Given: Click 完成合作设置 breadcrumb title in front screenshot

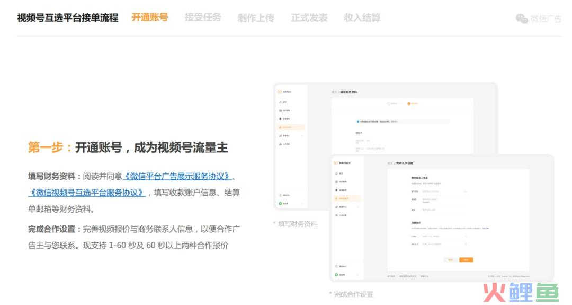Looking at the screenshot, I should click(405, 163).
